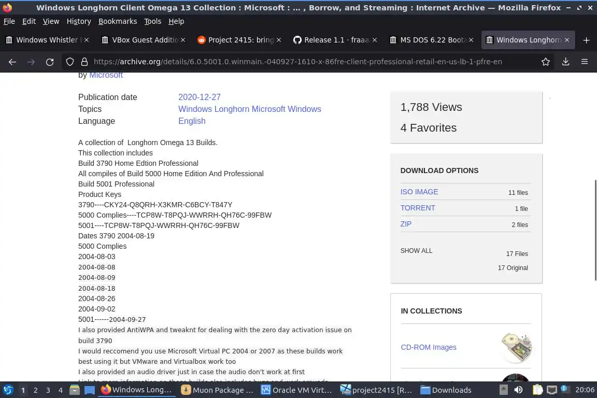
Task: Open the Tools menu
Action: [153, 21]
